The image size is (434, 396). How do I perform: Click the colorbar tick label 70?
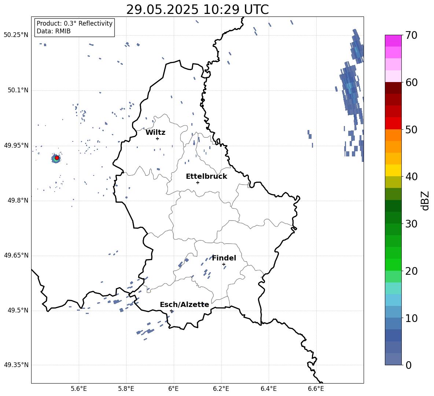click(x=411, y=35)
